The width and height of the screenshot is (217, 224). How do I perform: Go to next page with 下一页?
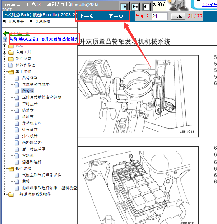tap(116, 16)
